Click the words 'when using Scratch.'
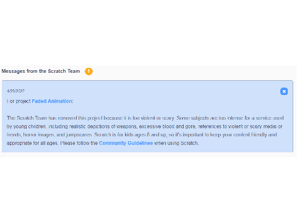 pyautogui.click(x=176, y=143)
